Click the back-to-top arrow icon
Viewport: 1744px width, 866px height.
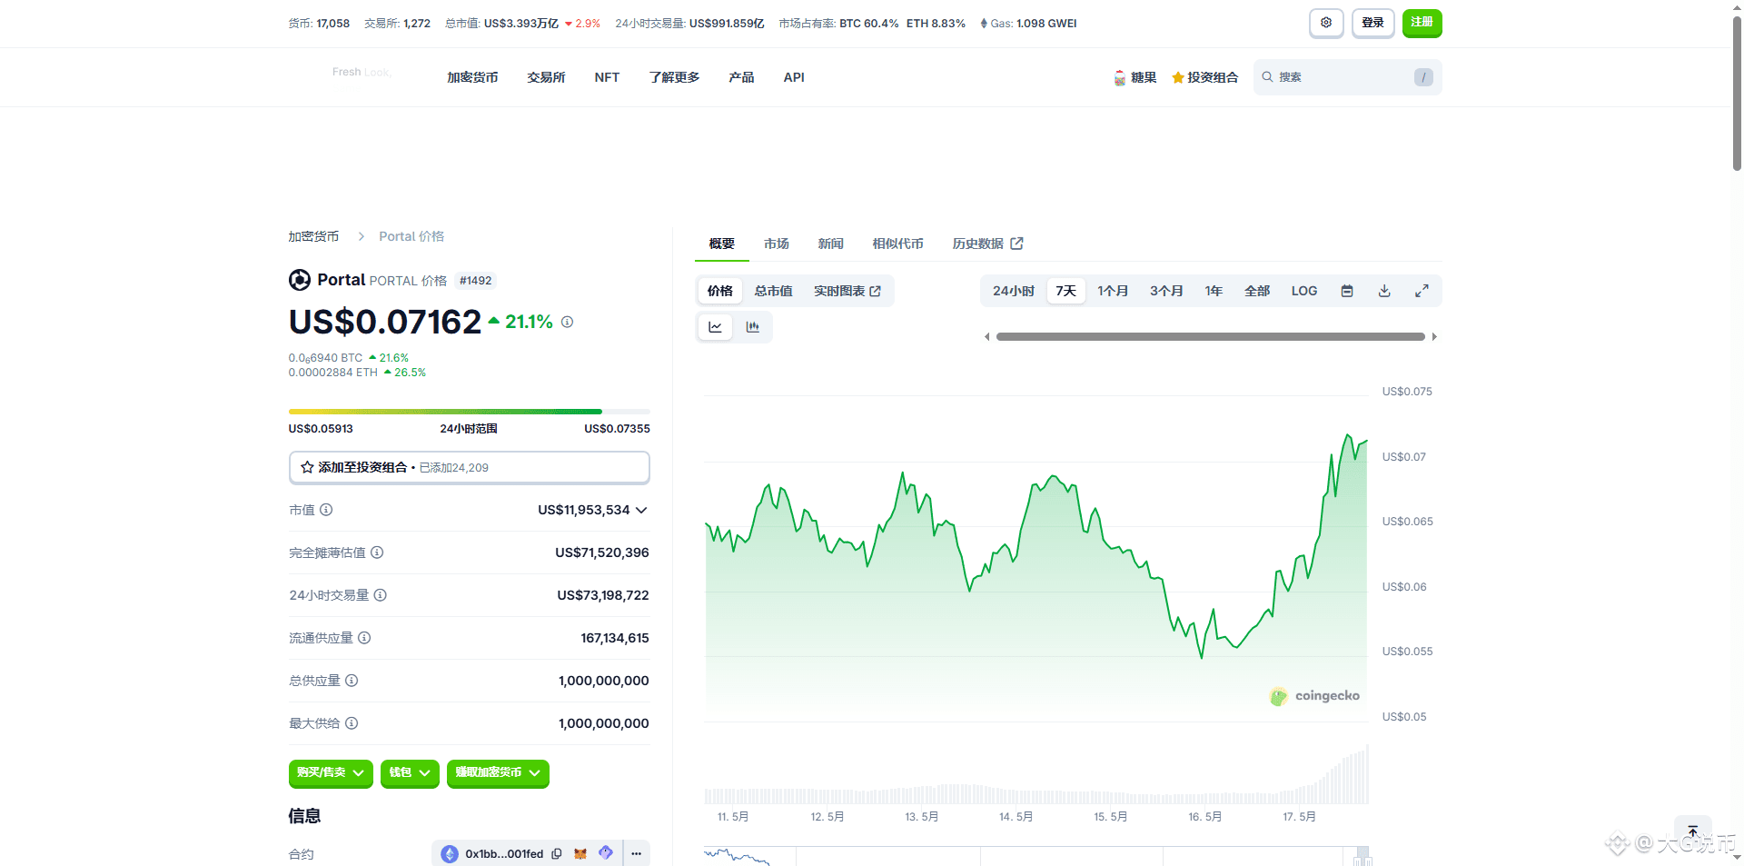click(1693, 832)
